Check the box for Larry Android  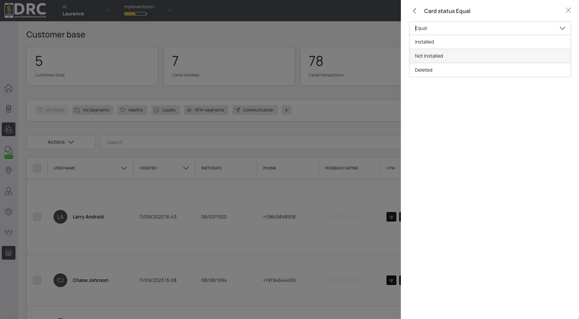point(37,217)
